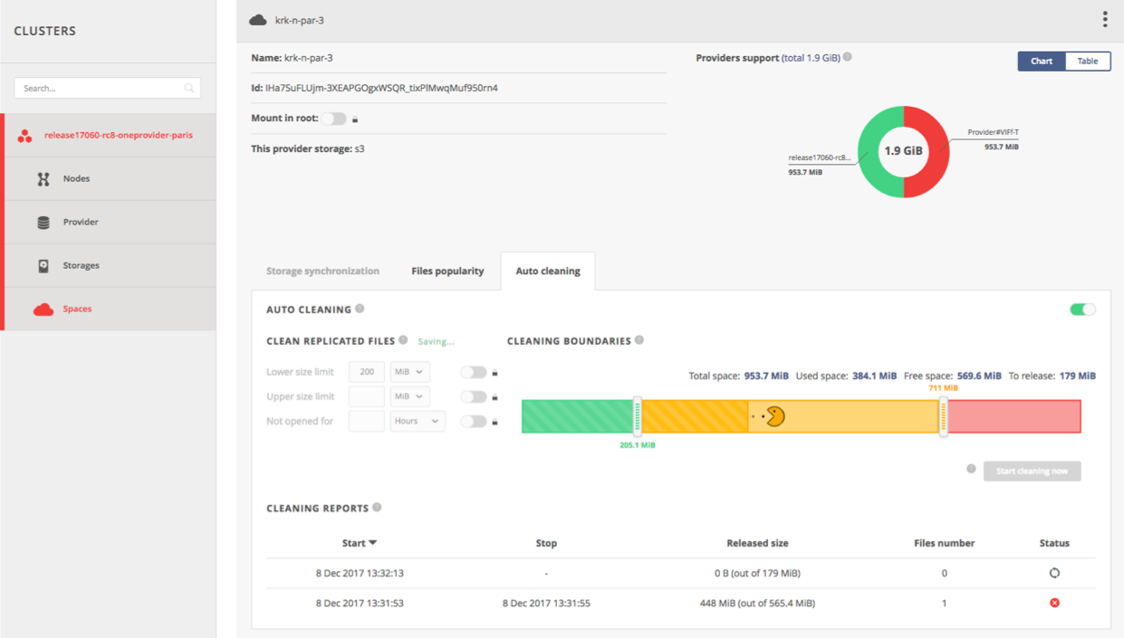This screenshot has width=1124, height=638.
Task: Select the release17060-rc8-oneprovider-paris cluster
Action: 110,136
